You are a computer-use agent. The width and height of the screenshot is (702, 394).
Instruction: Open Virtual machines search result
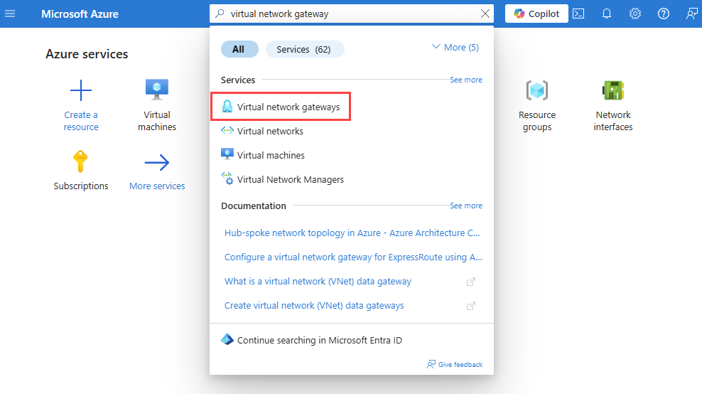[271, 155]
